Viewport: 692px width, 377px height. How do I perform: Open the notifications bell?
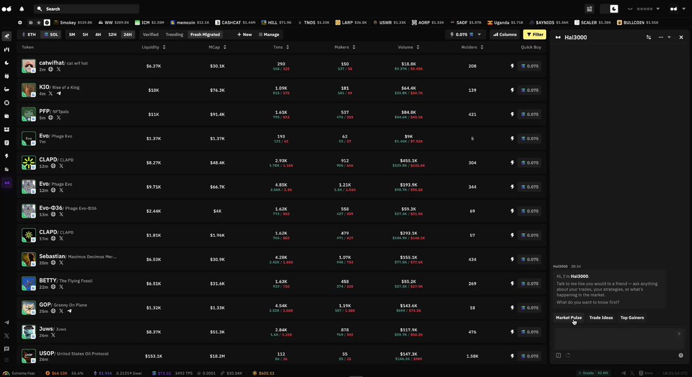click(x=22, y=9)
